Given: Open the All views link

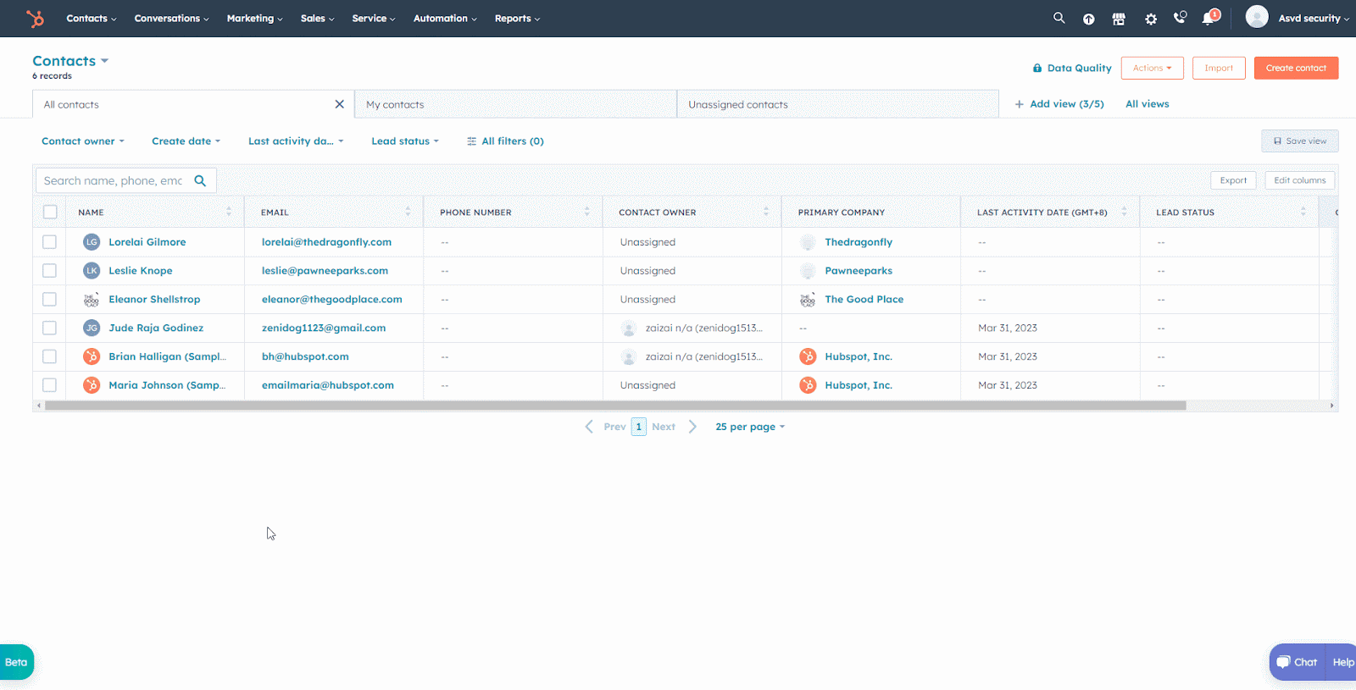Looking at the screenshot, I should [x=1148, y=104].
